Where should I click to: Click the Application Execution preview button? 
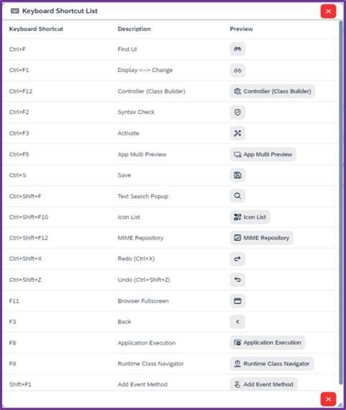coord(268,342)
